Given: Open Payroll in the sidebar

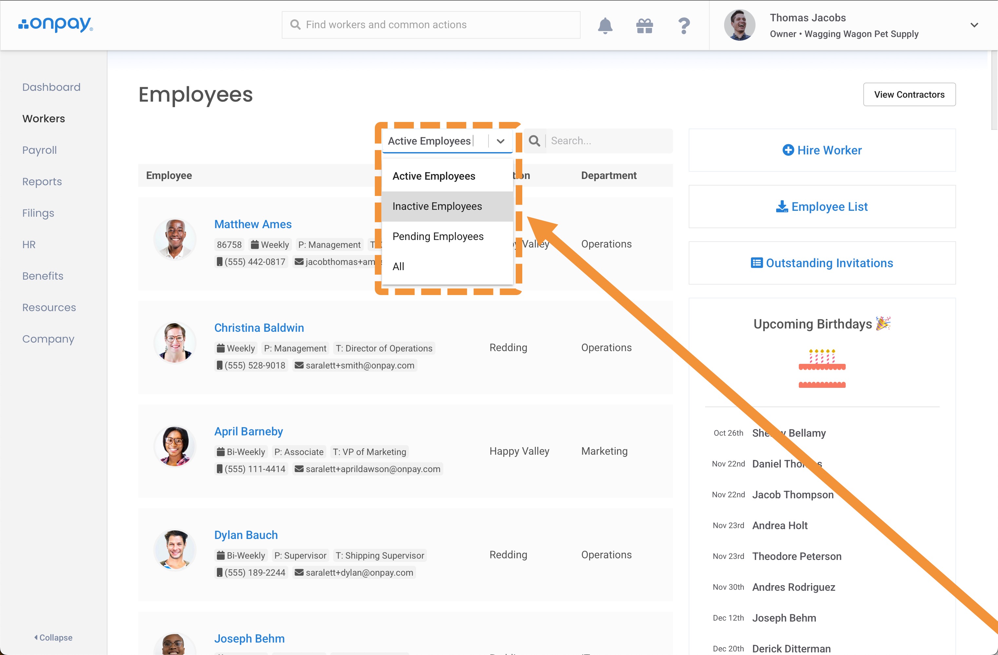Looking at the screenshot, I should pyautogui.click(x=39, y=150).
